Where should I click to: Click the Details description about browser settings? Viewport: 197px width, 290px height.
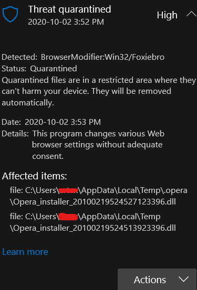click(x=98, y=145)
